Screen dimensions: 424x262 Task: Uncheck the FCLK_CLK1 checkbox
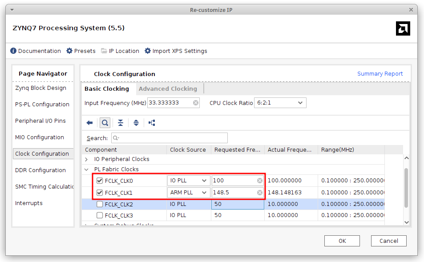(100, 193)
